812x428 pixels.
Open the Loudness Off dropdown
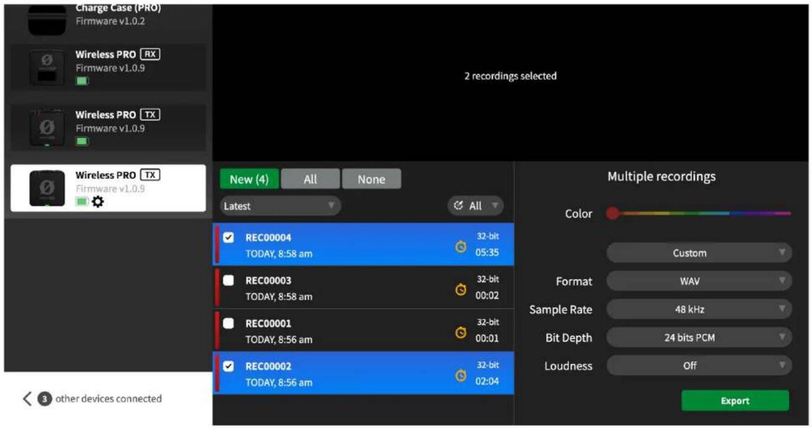(x=699, y=366)
